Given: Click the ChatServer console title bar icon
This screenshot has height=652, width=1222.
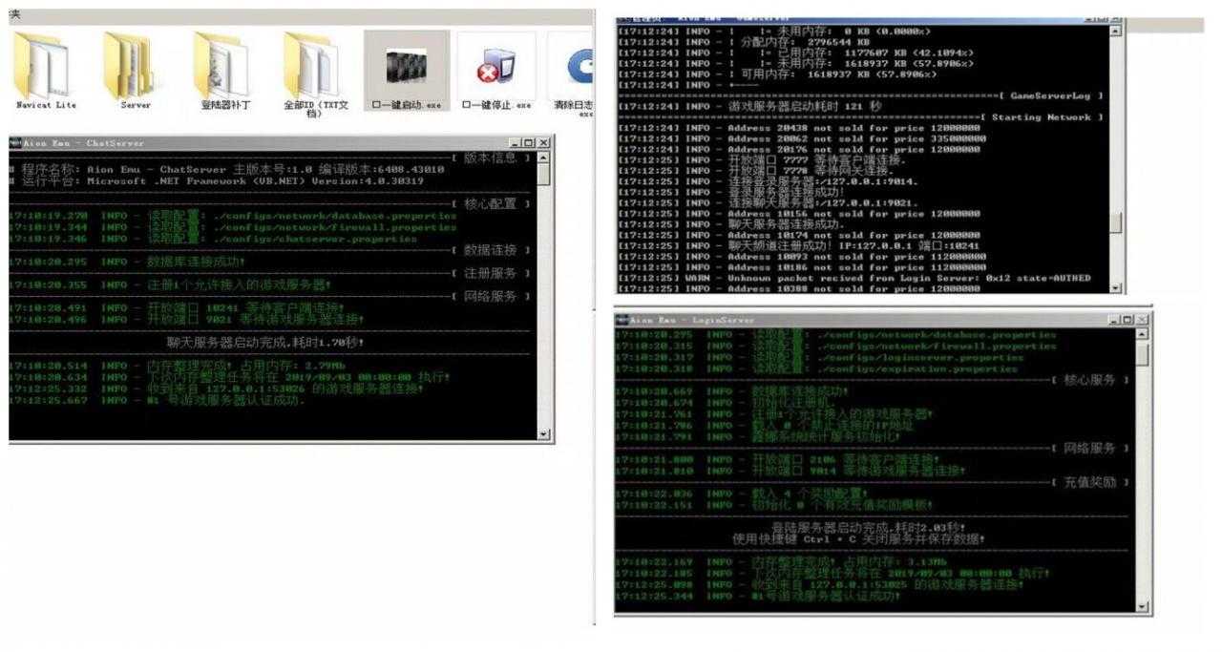Looking at the screenshot, I should pos(15,143).
